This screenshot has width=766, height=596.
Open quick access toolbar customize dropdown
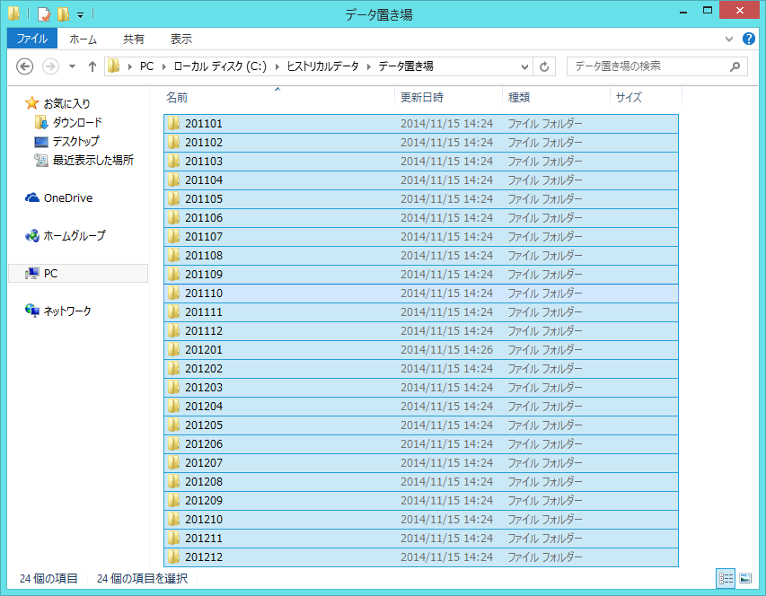(80, 14)
